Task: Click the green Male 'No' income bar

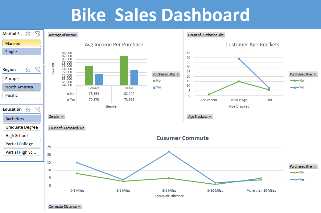Action: [124, 70]
